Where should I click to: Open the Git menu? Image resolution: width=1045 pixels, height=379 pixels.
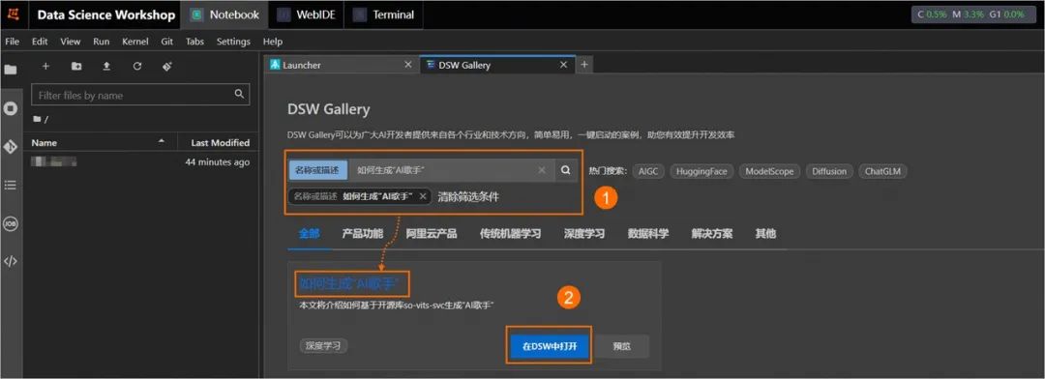[166, 42]
